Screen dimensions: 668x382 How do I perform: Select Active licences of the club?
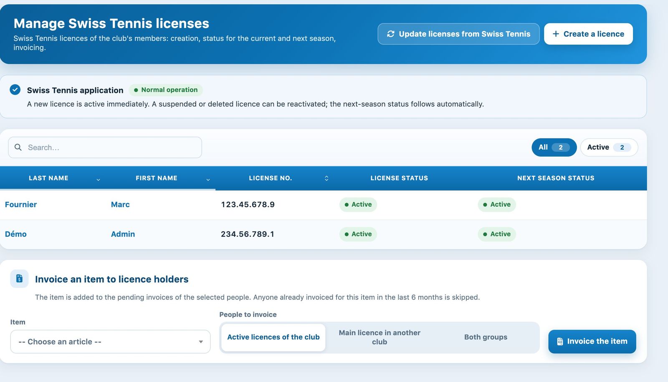273,337
